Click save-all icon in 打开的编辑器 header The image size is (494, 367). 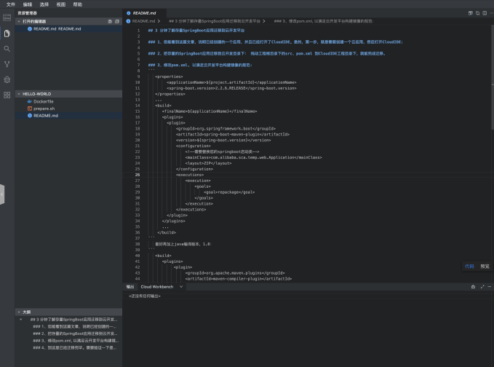click(x=110, y=21)
